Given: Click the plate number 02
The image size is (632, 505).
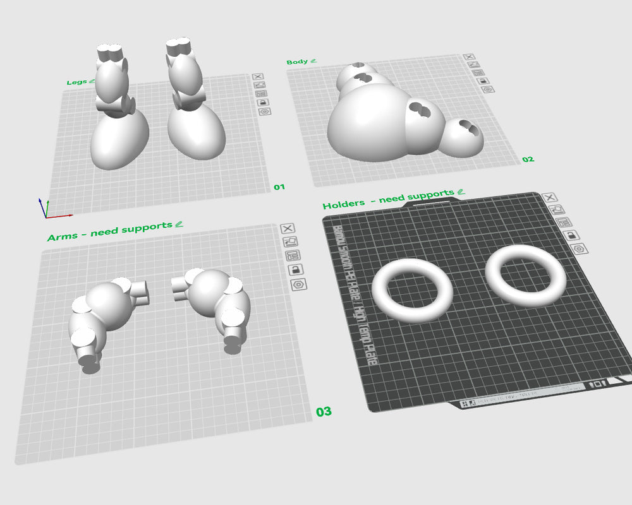Looking at the screenshot, I should tap(528, 159).
